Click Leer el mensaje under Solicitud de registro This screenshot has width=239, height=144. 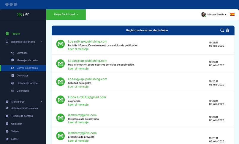[x=78, y=87]
